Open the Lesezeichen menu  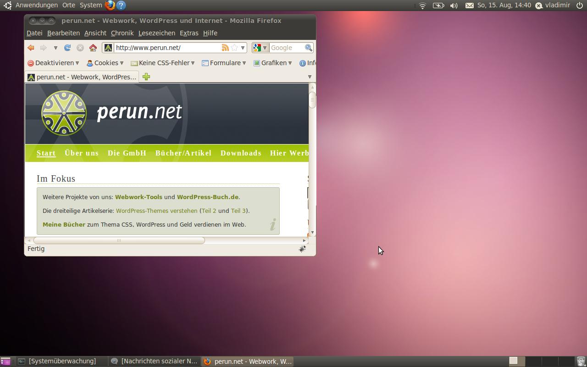pyautogui.click(x=157, y=33)
